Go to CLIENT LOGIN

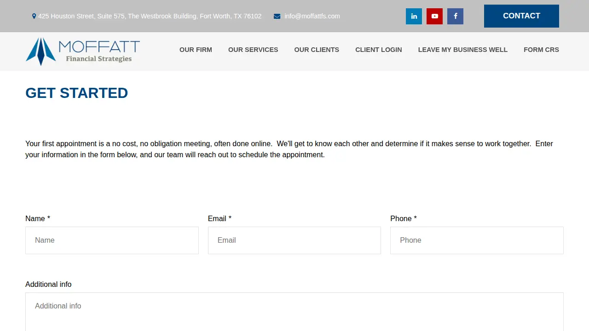tap(379, 50)
